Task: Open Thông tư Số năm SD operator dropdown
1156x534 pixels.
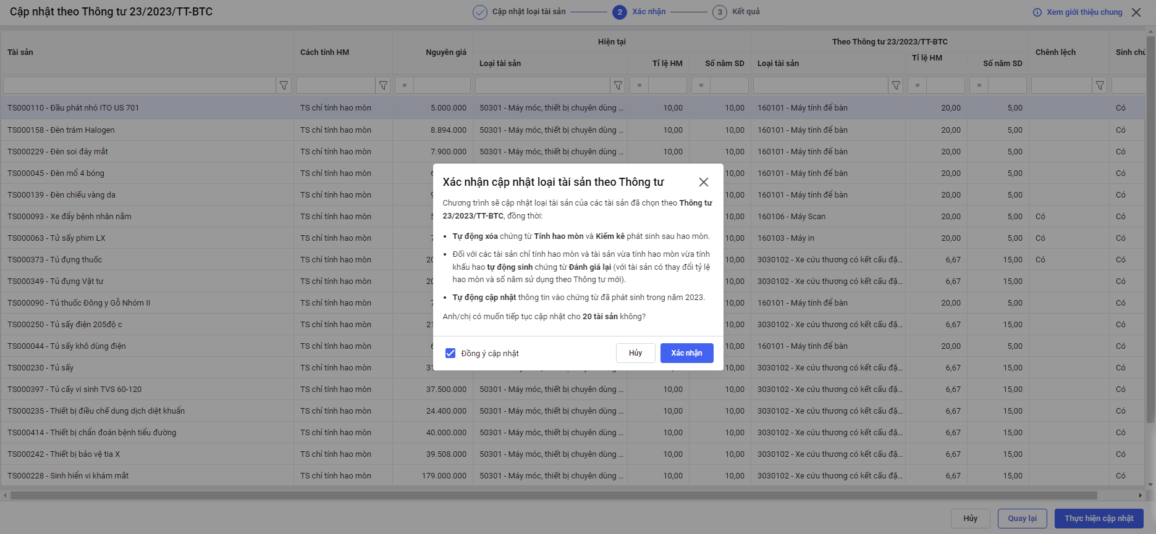Action: (x=979, y=86)
